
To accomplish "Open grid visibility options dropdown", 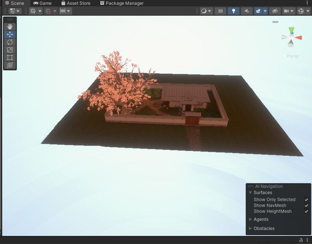I will tap(40, 11).
